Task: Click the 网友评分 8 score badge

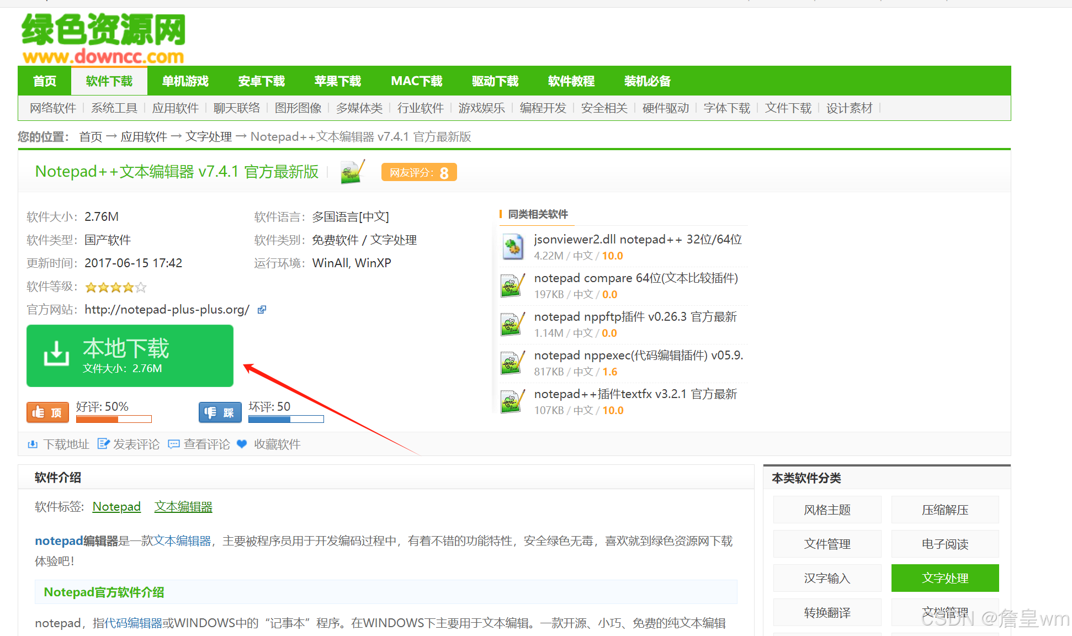Action: [419, 172]
